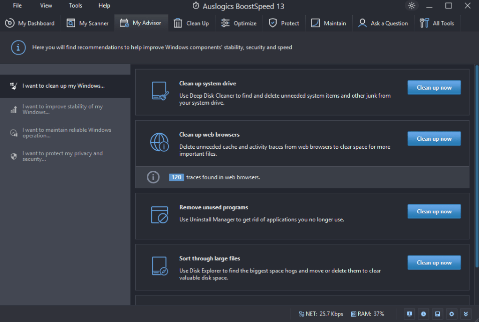This screenshot has height=322, width=479.
Task: Click 'traces found in web browsers' text
Action: pyautogui.click(x=223, y=177)
